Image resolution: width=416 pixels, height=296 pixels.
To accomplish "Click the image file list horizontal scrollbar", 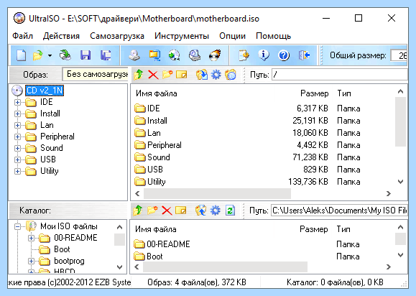I will pyautogui.click(x=263, y=193).
